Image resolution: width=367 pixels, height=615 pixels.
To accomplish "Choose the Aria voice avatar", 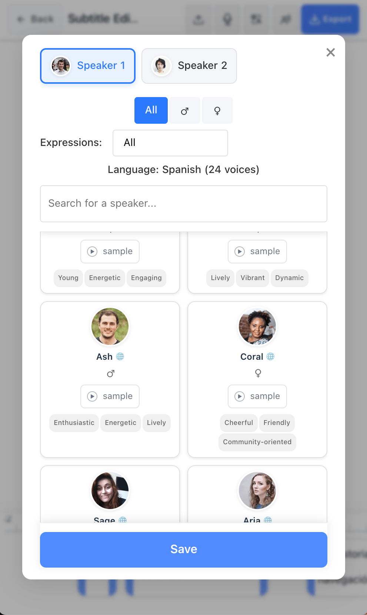I will click(257, 491).
